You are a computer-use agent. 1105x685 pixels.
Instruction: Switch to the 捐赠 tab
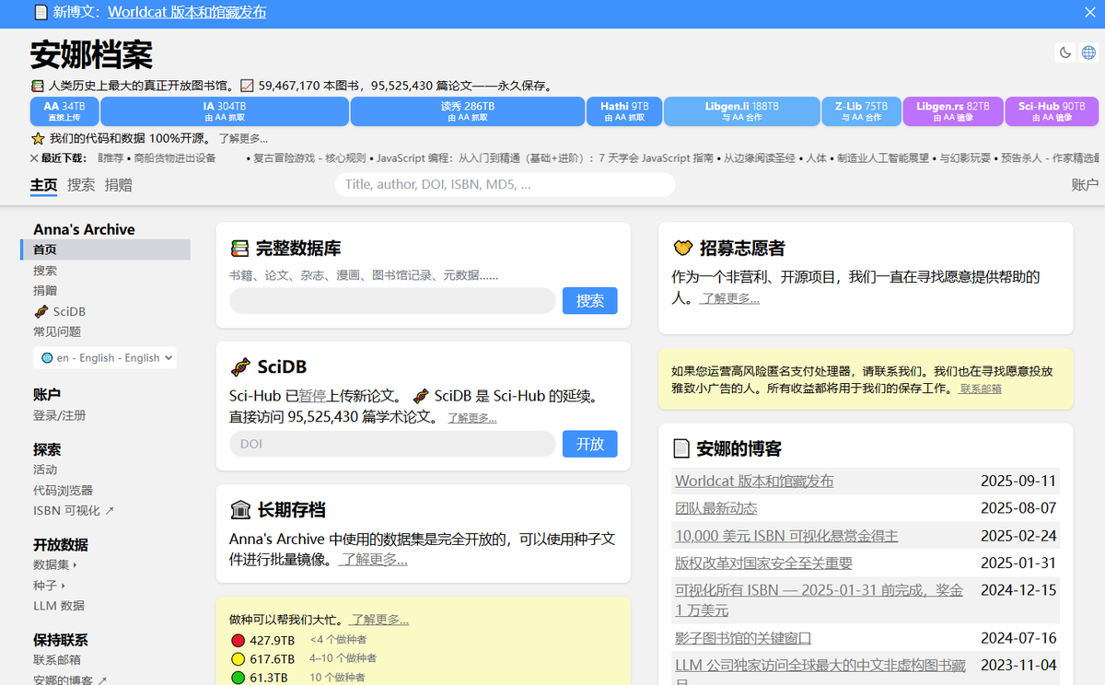[x=119, y=185]
